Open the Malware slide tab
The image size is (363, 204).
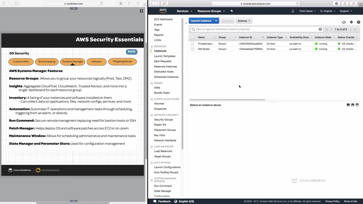point(96,61)
